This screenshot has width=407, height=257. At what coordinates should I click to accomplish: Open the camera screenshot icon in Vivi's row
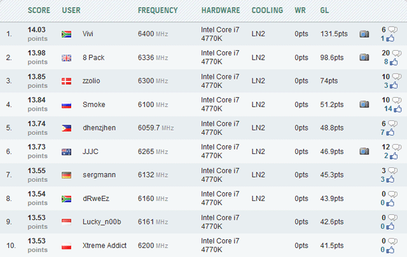click(364, 34)
